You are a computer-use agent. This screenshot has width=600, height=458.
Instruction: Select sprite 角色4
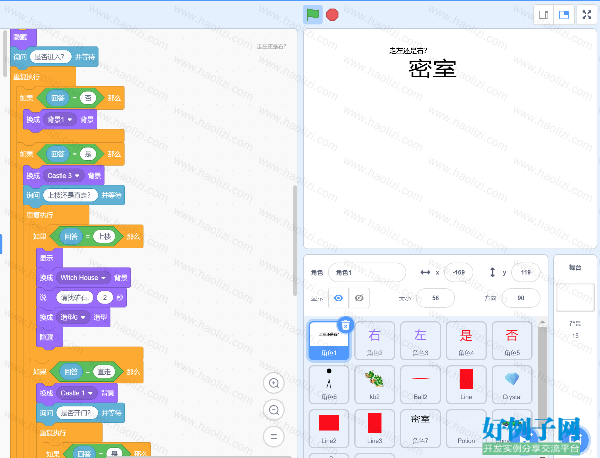pos(466,341)
